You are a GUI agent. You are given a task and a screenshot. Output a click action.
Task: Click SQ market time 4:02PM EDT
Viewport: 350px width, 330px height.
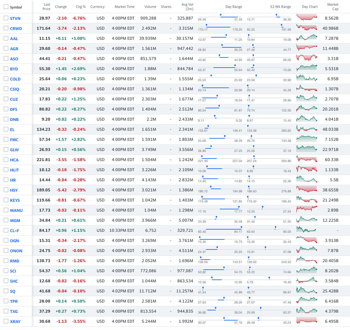tap(123, 291)
